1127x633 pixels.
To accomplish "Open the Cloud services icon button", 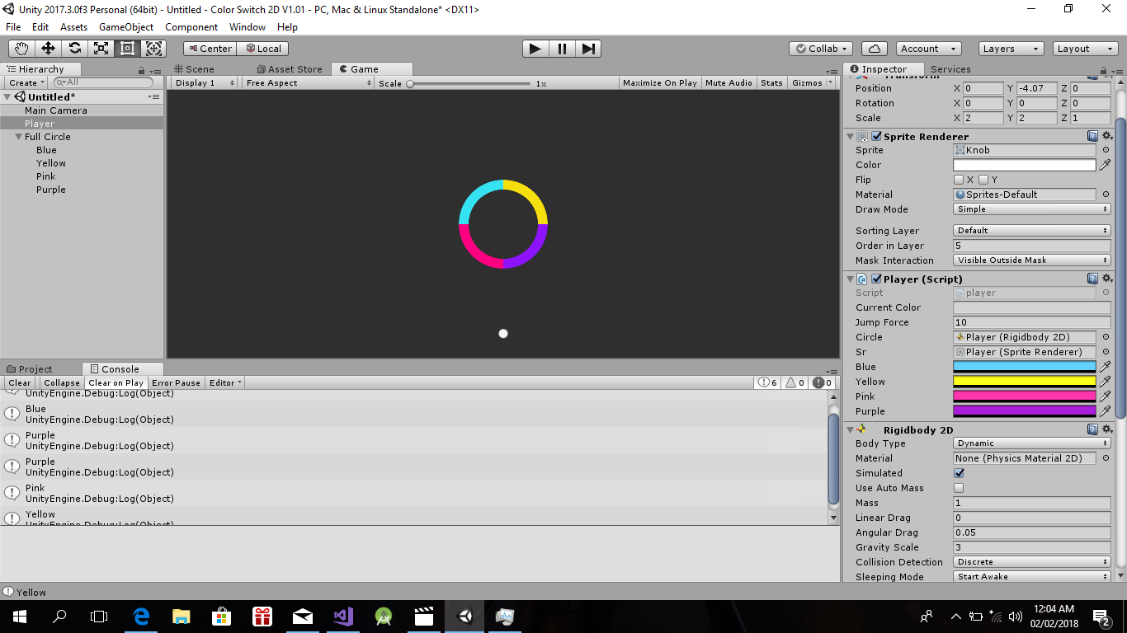I will click(875, 49).
